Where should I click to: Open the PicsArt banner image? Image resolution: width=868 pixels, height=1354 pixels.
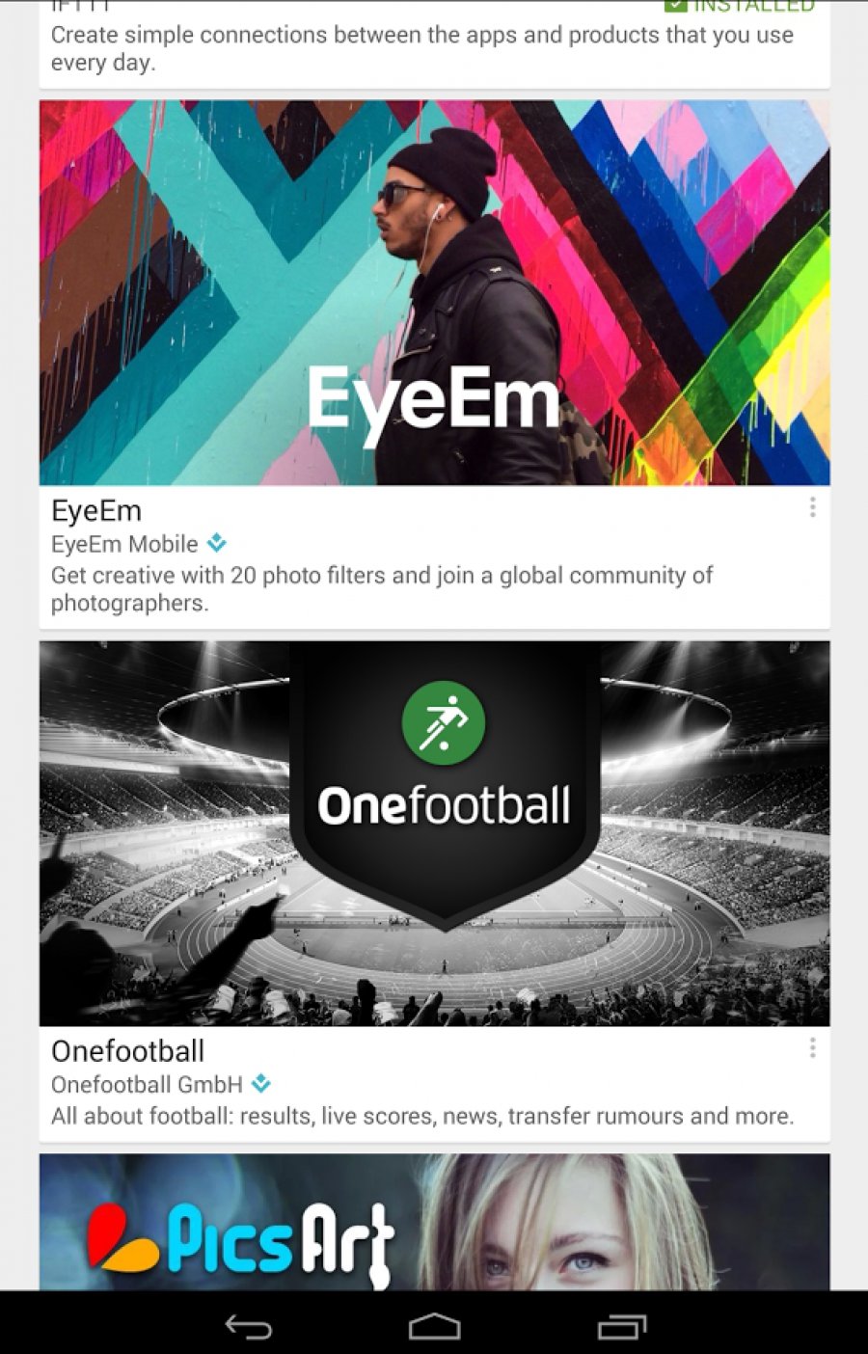click(x=434, y=1222)
